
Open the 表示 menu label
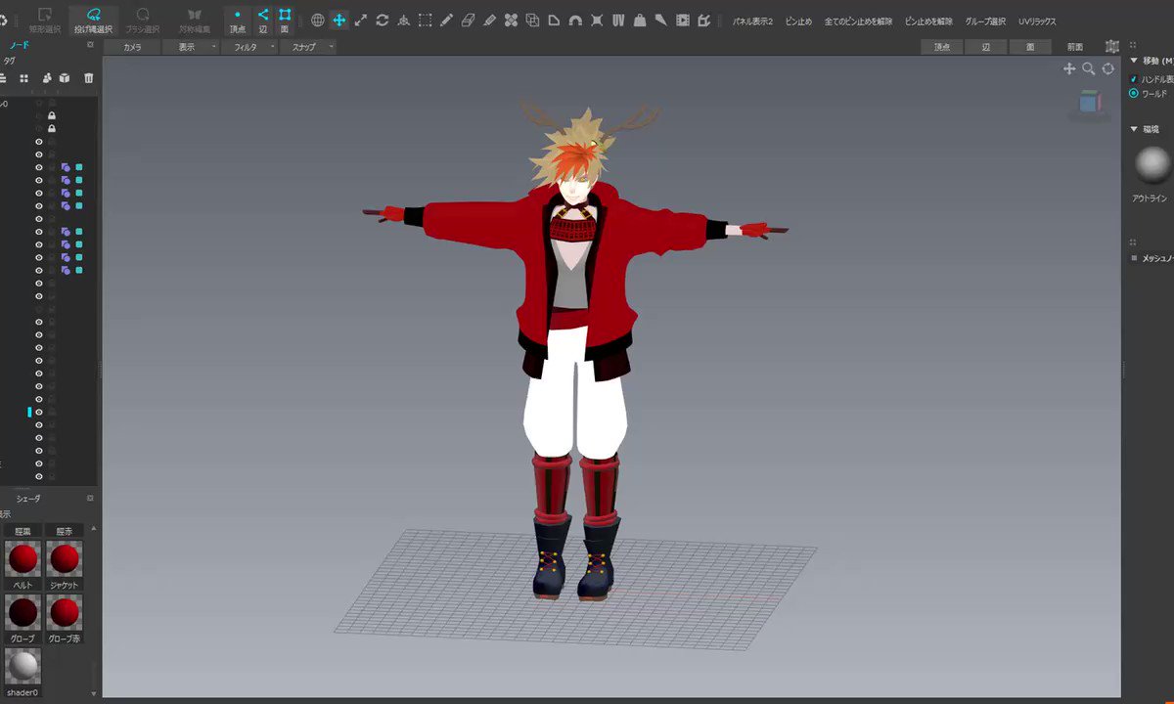click(x=186, y=46)
